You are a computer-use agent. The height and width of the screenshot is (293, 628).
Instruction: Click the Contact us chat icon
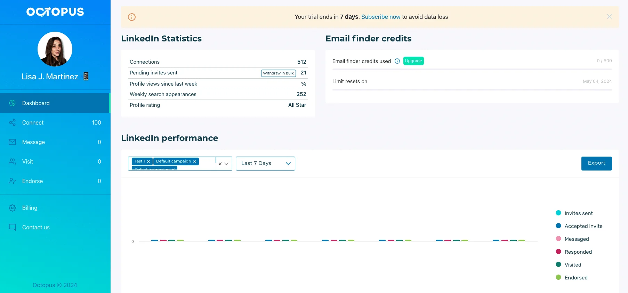click(13, 227)
